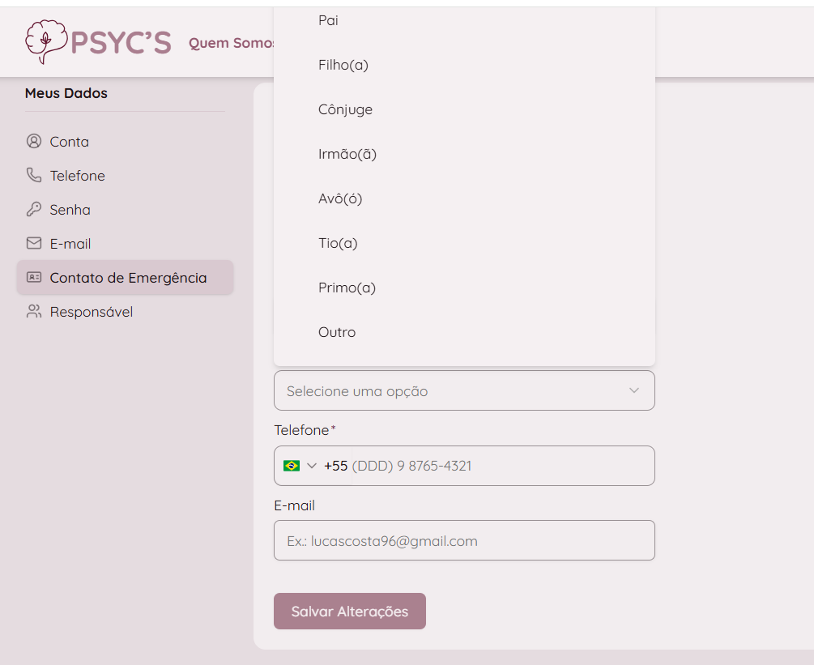Focus the Telefone number input field
This screenshot has height=665, width=814.
click(x=498, y=466)
